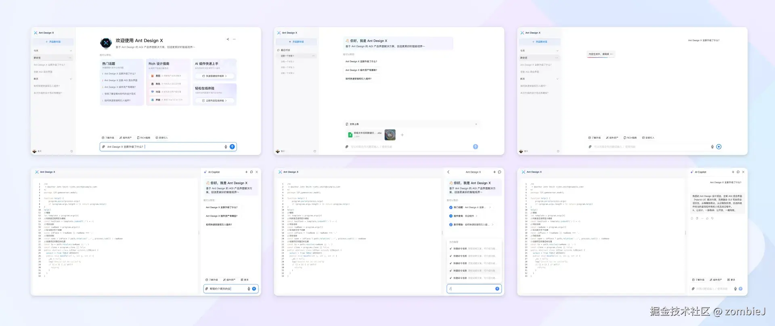Click 意图 row in Rich 设计指南 card
This screenshot has width=775, height=326.
tap(168, 76)
